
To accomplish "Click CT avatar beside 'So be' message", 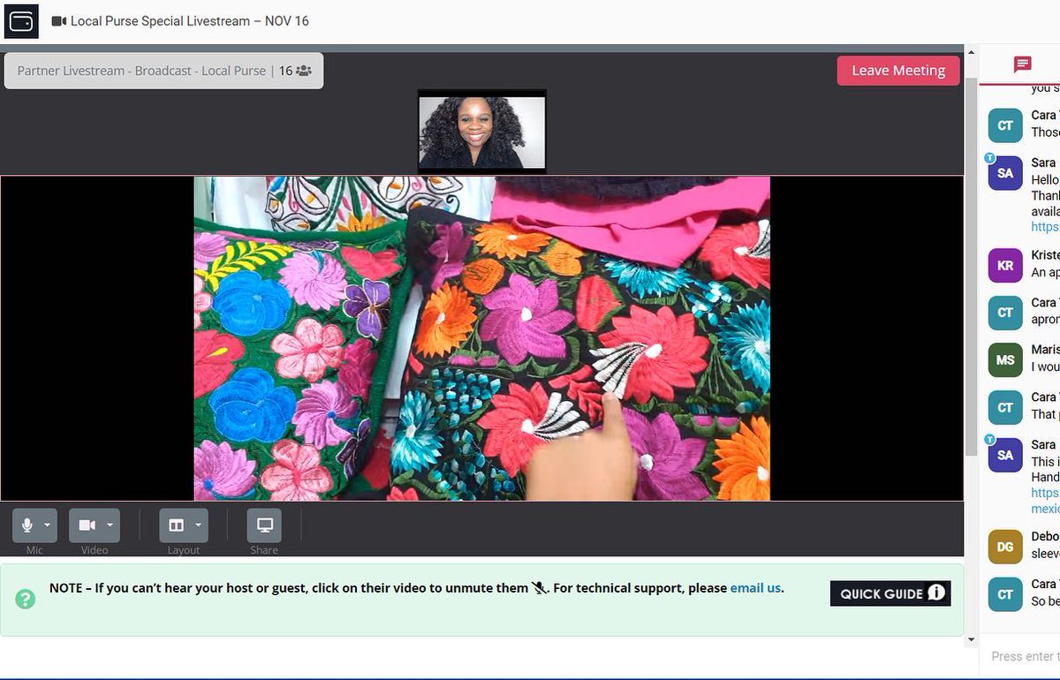I will tap(1005, 594).
